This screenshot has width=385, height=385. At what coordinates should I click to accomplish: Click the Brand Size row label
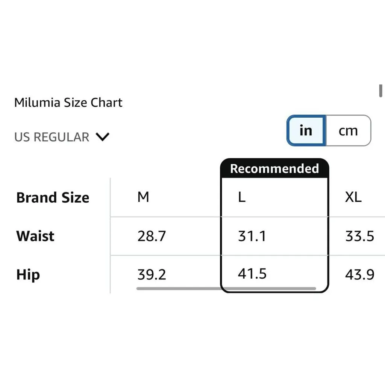pyautogui.click(x=53, y=198)
